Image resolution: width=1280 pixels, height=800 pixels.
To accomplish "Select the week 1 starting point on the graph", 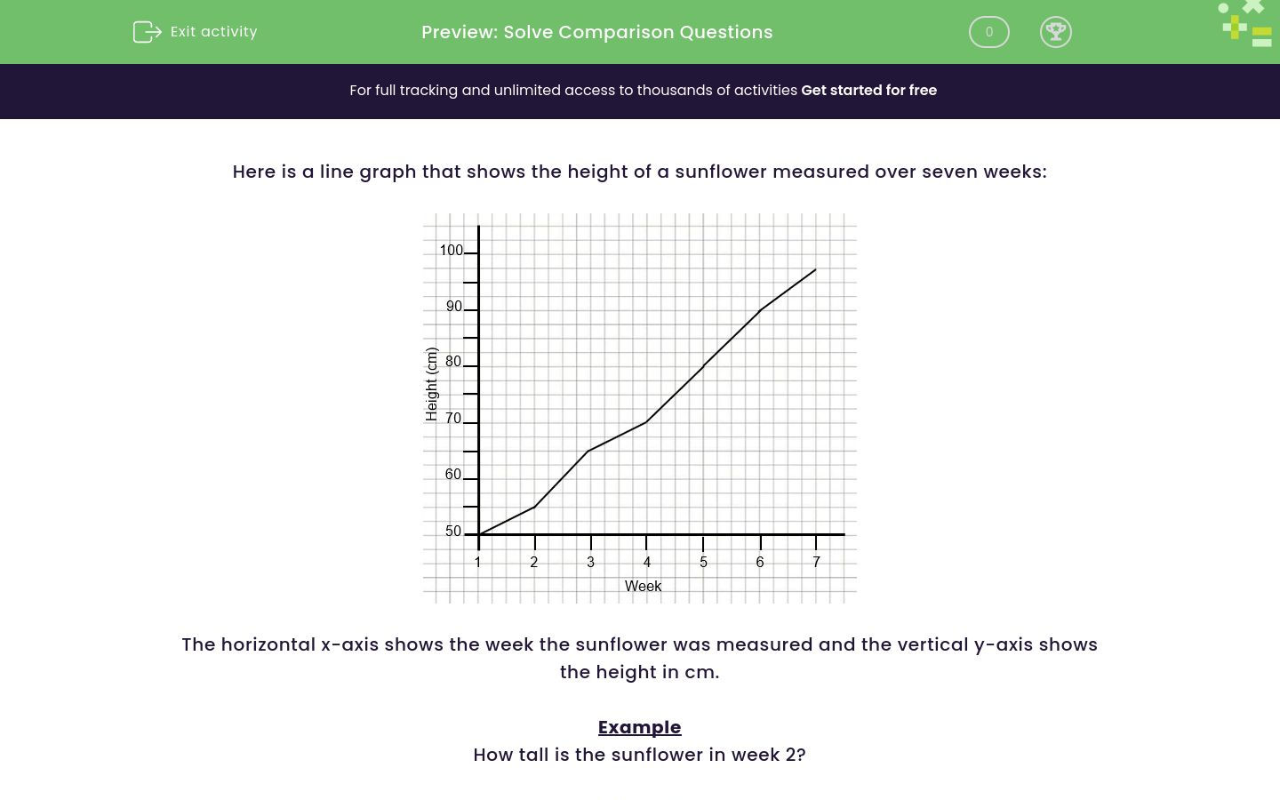I will point(478,533).
